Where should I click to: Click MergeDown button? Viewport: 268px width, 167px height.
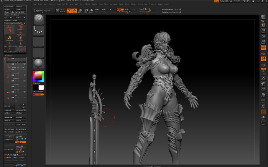pyautogui.click(x=10, y=129)
